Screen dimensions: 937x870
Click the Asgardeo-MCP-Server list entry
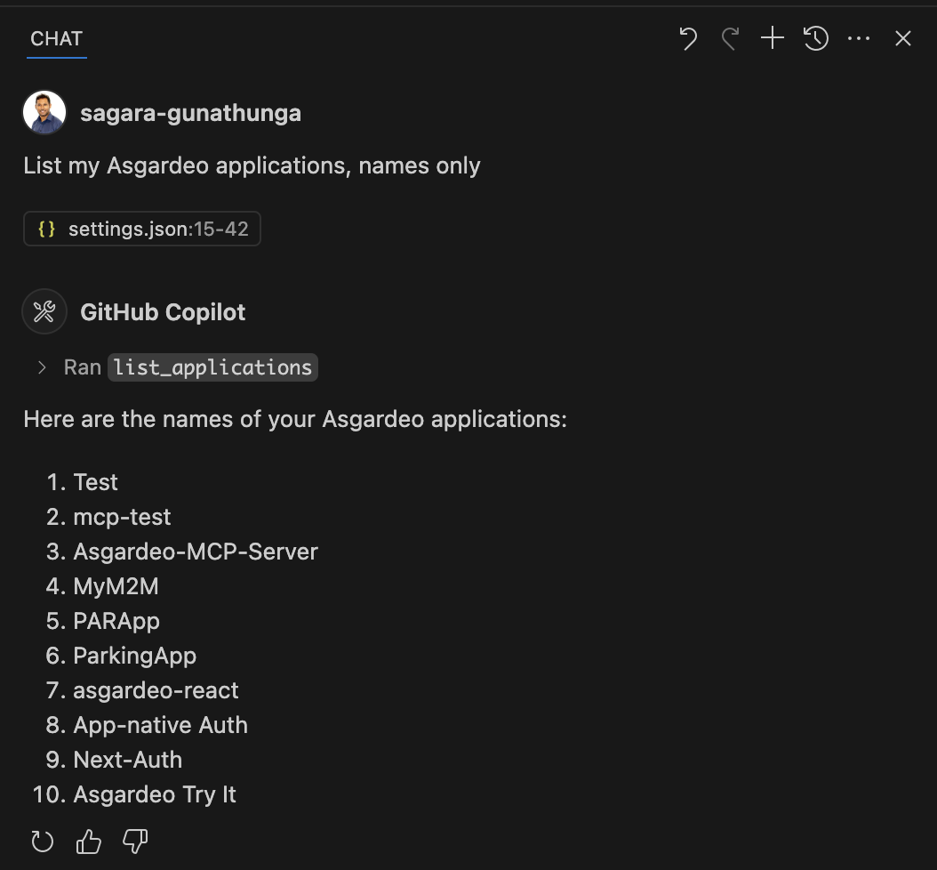click(196, 552)
